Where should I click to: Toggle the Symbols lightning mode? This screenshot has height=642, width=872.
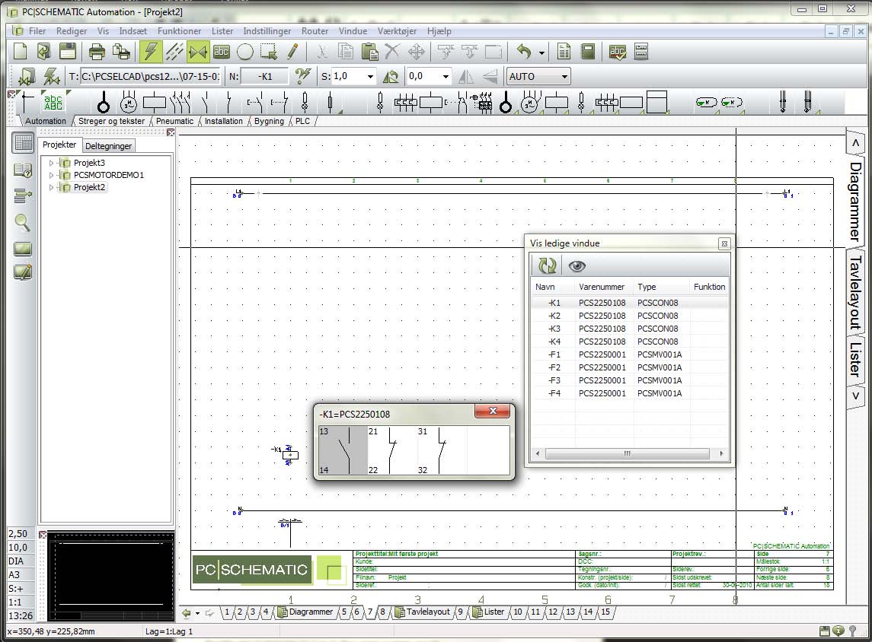click(151, 52)
